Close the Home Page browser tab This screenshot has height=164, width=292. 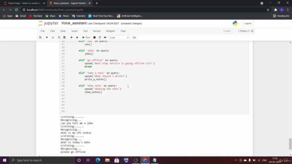(x=44, y=3)
